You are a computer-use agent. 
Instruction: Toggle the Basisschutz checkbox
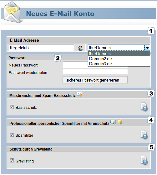(x=12, y=107)
